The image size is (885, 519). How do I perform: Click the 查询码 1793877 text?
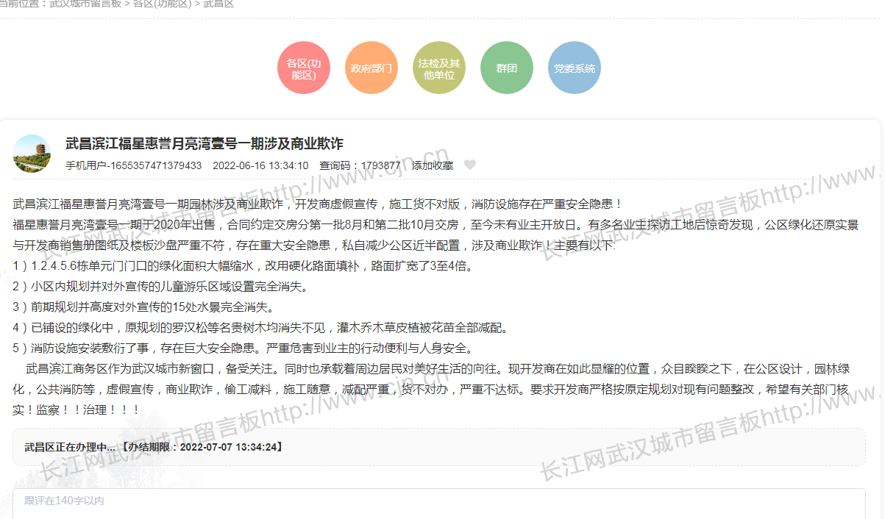coord(360,165)
